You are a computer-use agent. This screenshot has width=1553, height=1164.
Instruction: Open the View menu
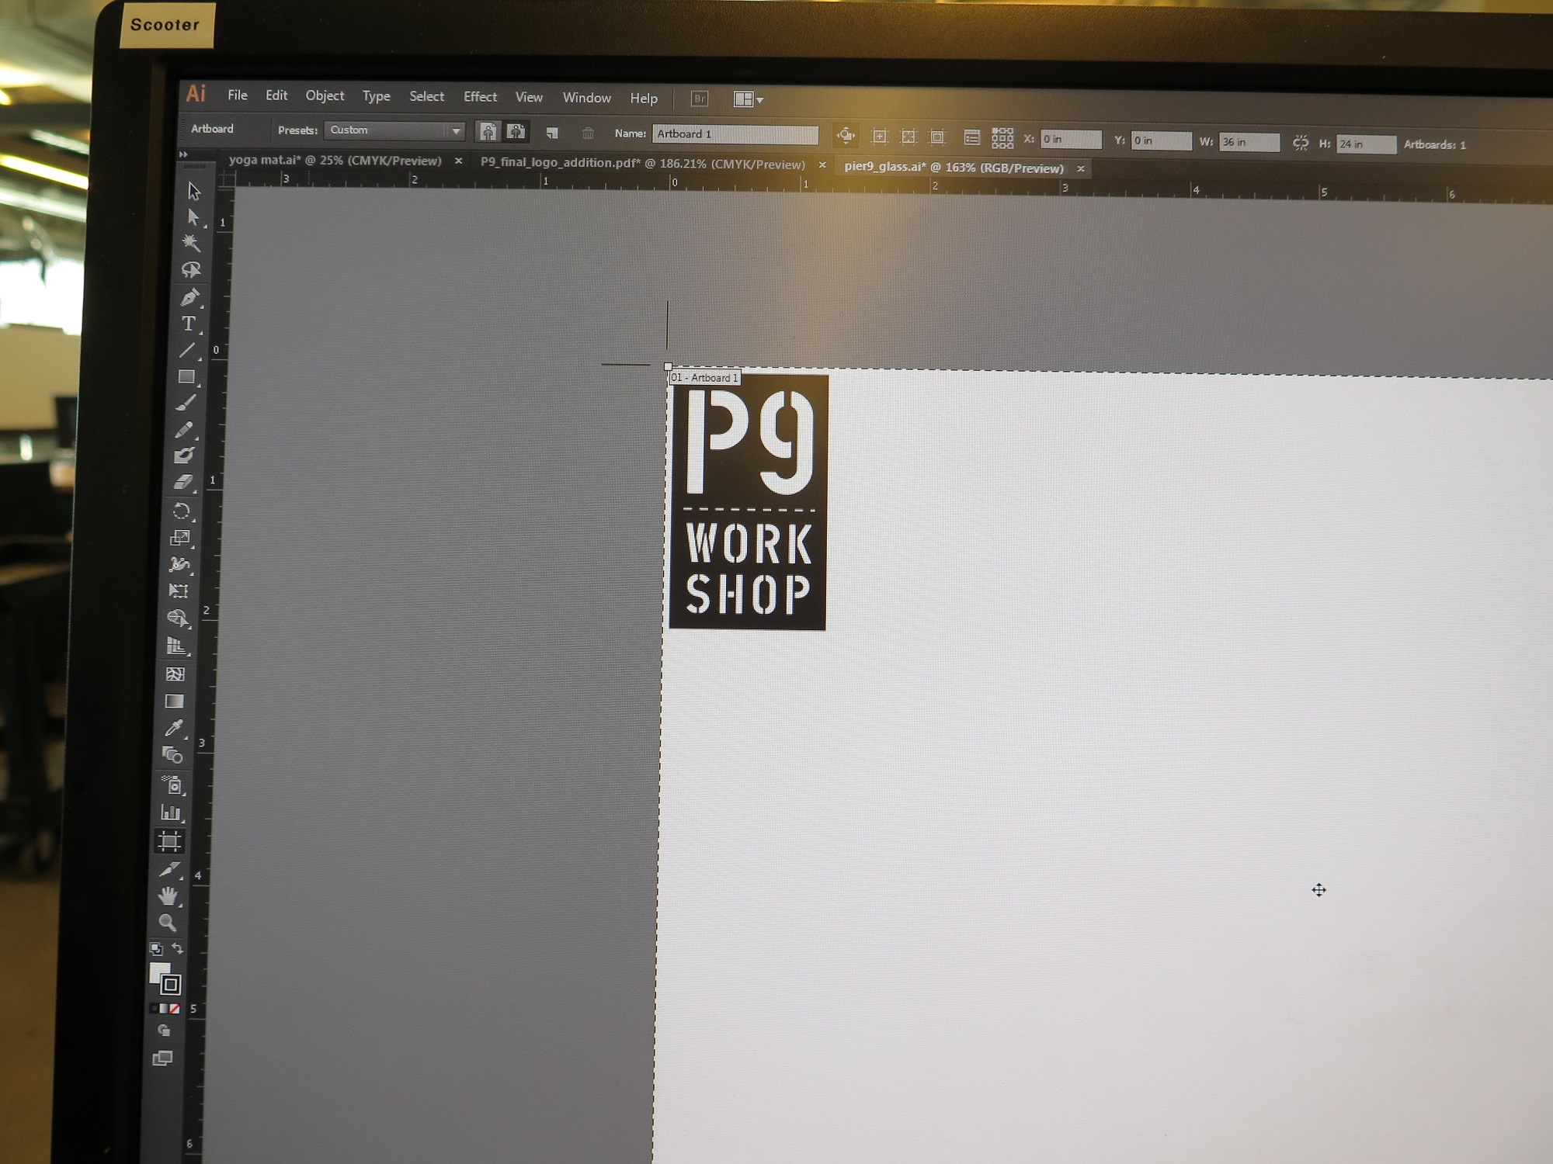click(x=529, y=97)
